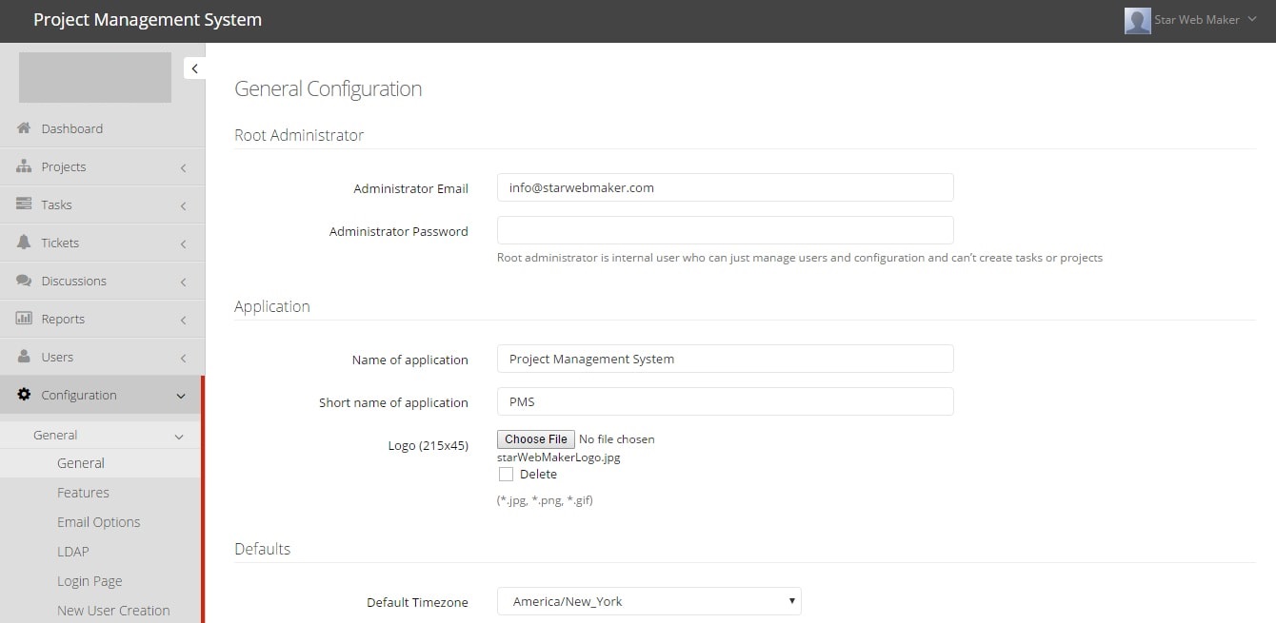Open the Default Timezone dropdown
Viewport: 1276px width, 623px height.
[648, 601]
